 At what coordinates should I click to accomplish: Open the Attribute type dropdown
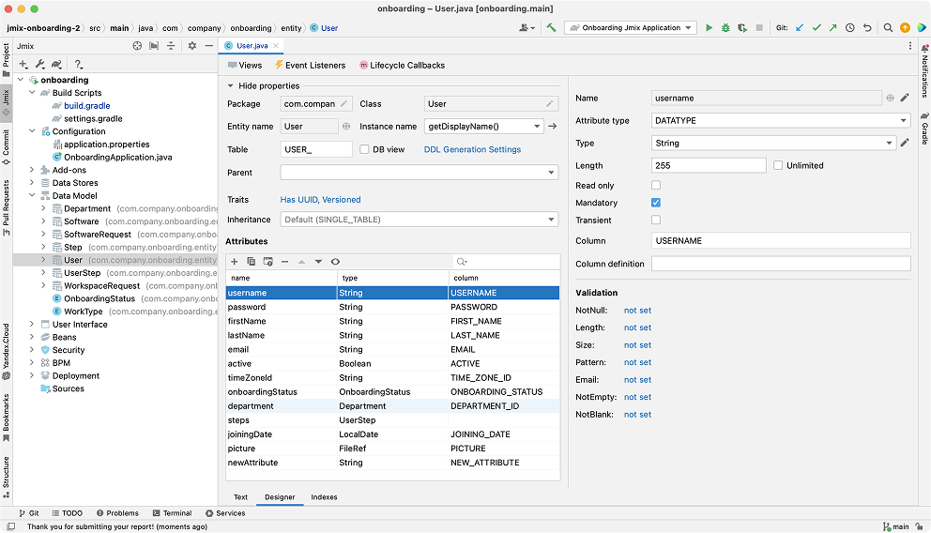(781, 120)
